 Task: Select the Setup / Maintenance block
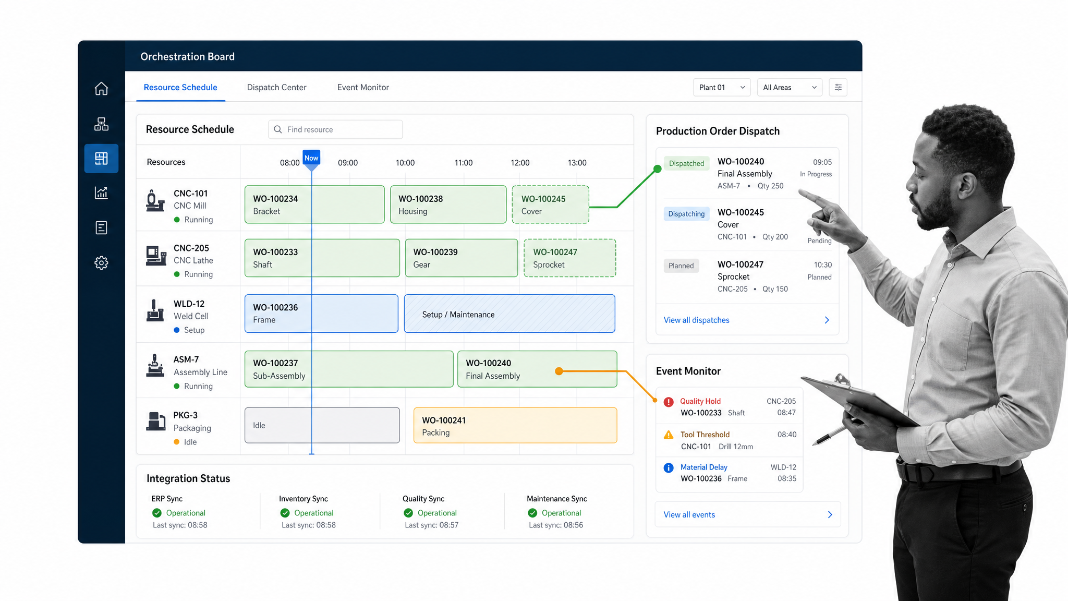[509, 314]
